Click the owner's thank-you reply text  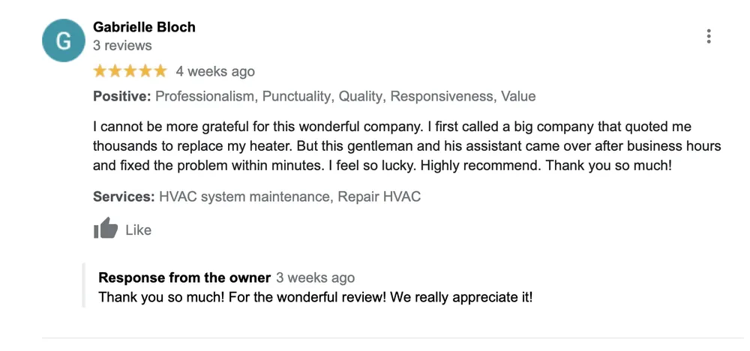click(x=316, y=297)
